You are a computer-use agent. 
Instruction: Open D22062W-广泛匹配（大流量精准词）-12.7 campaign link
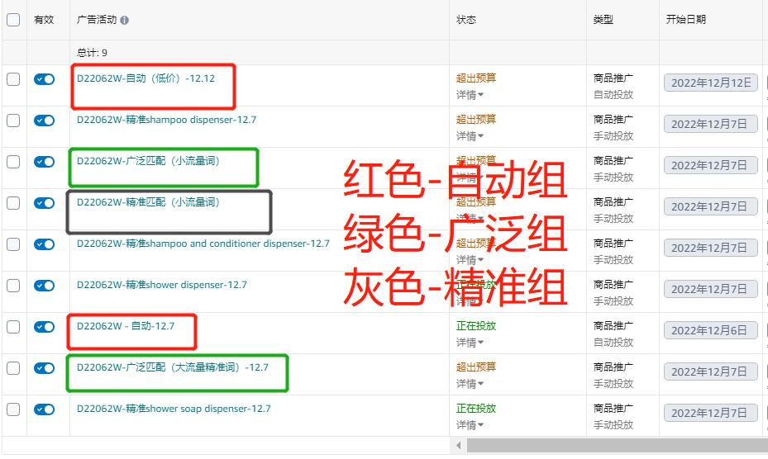(x=173, y=367)
